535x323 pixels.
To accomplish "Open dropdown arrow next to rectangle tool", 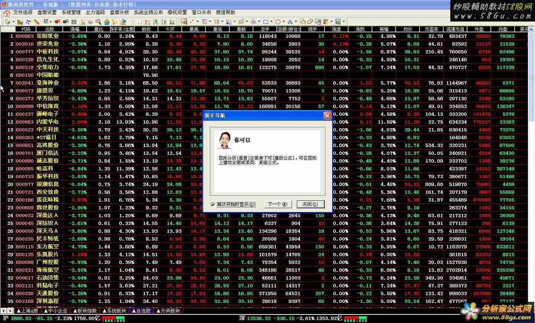I will pyautogui.click(x=271, y=22).
